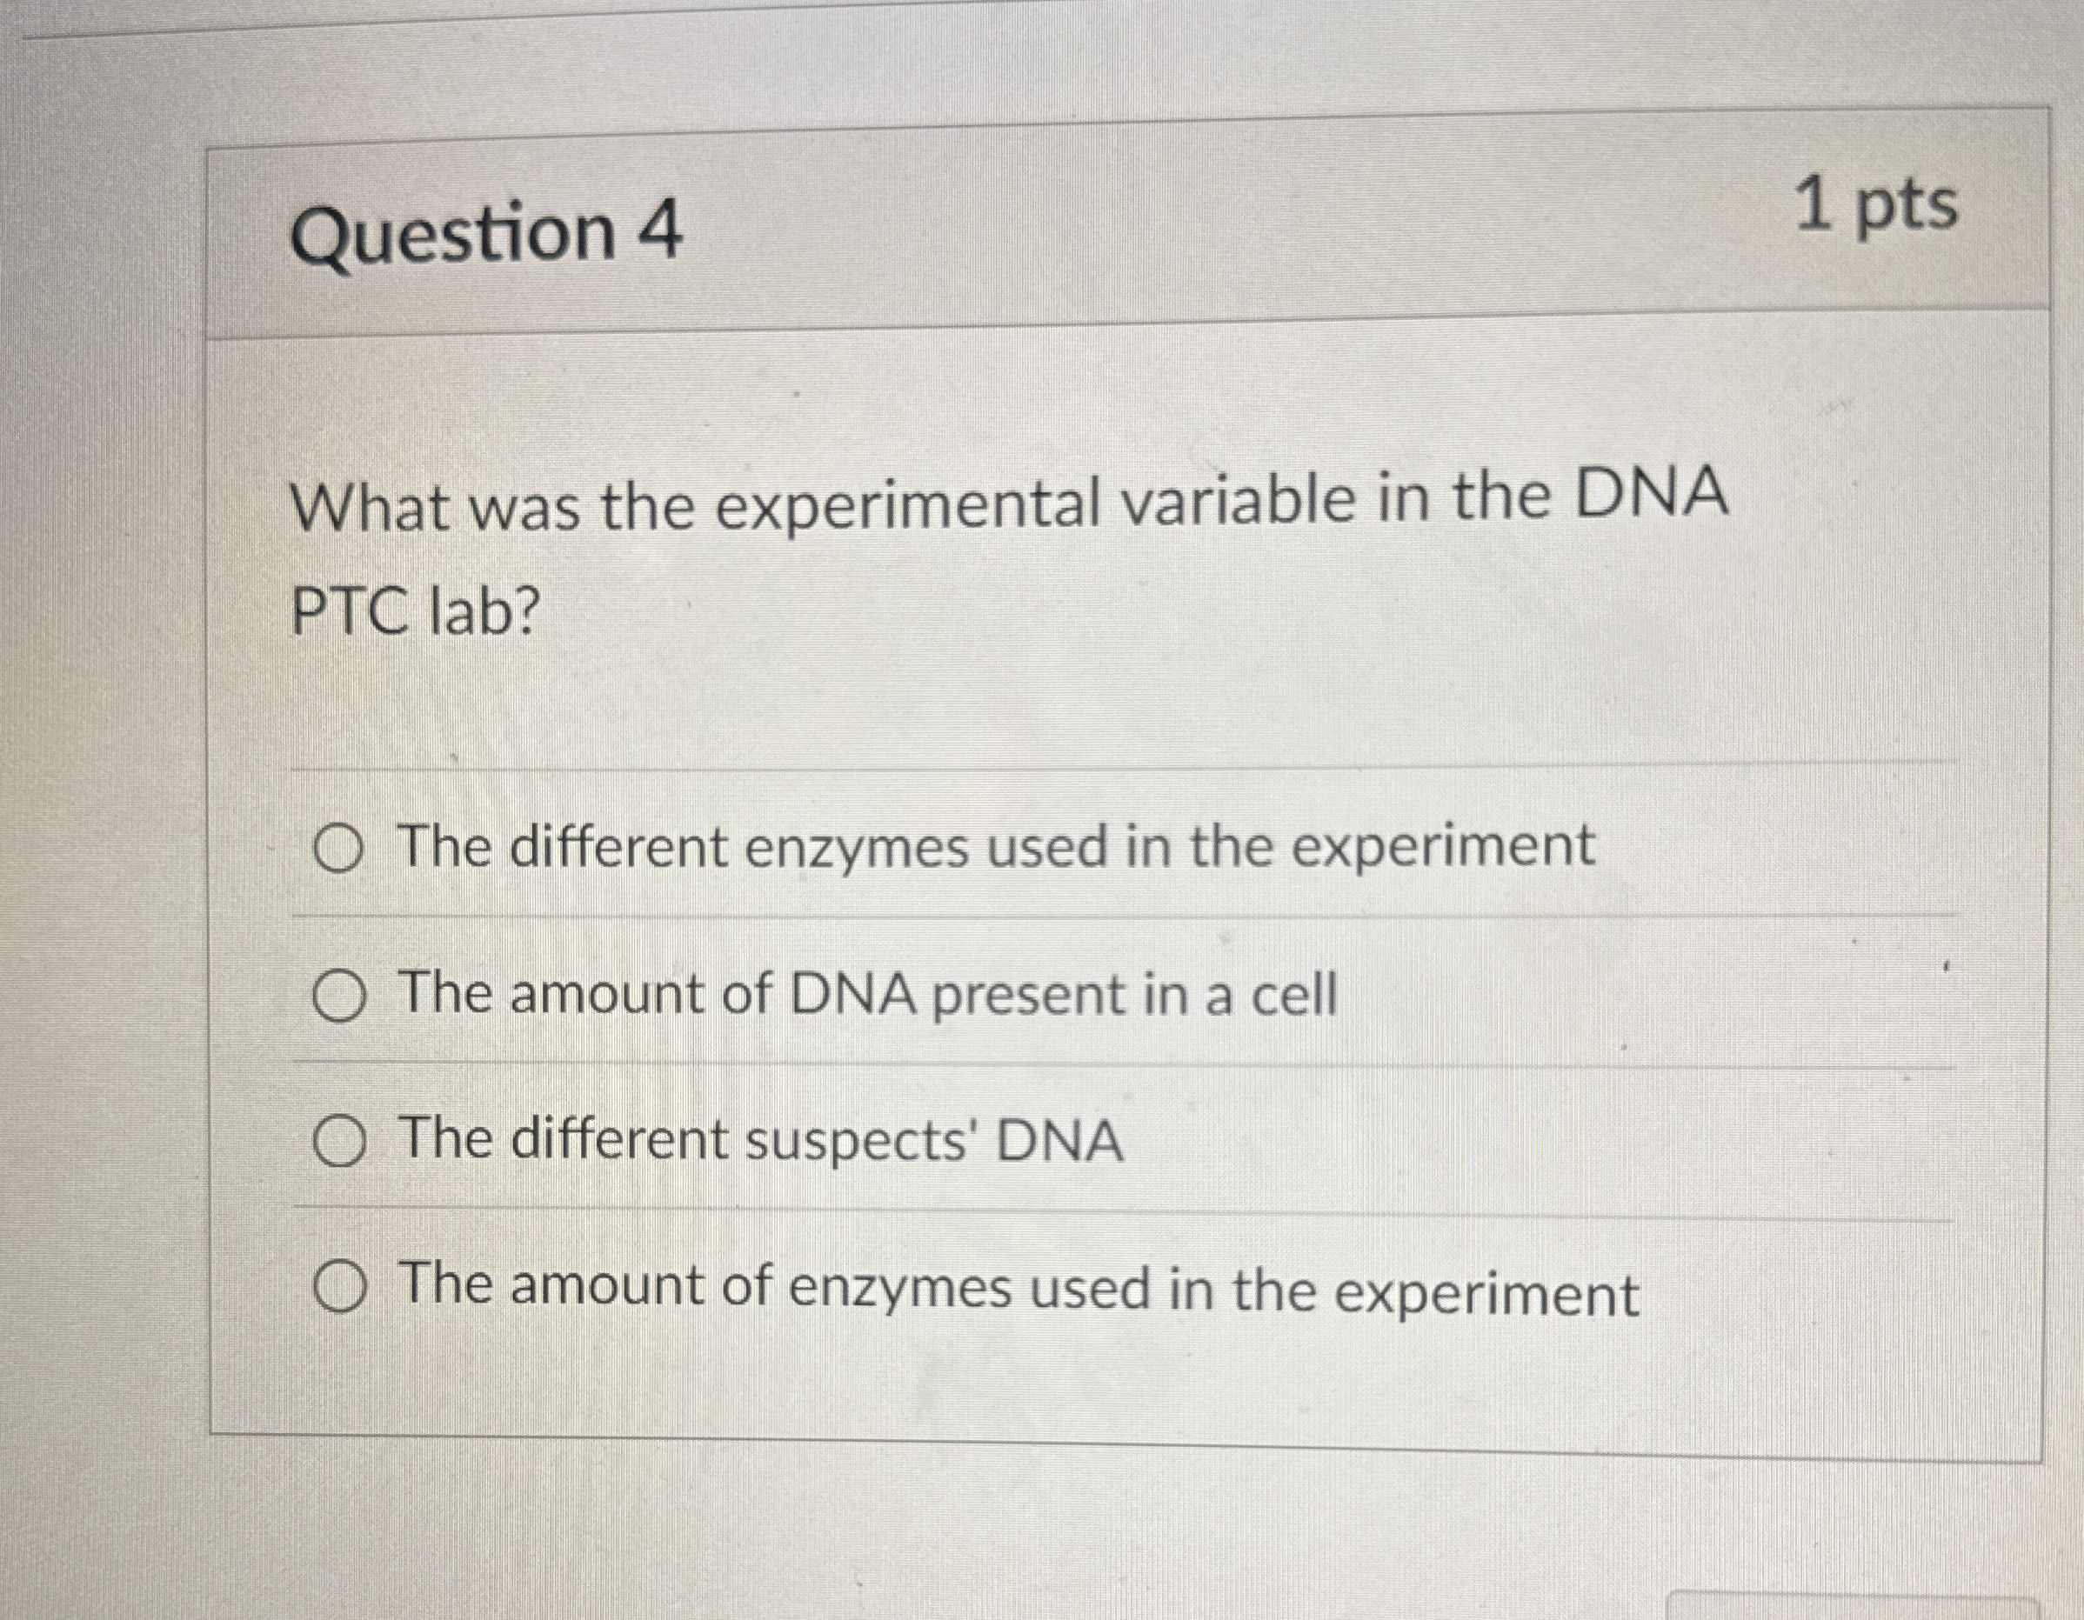Click the divider below the question text
The image size is (2084, 1620).
pos(1050,766)
